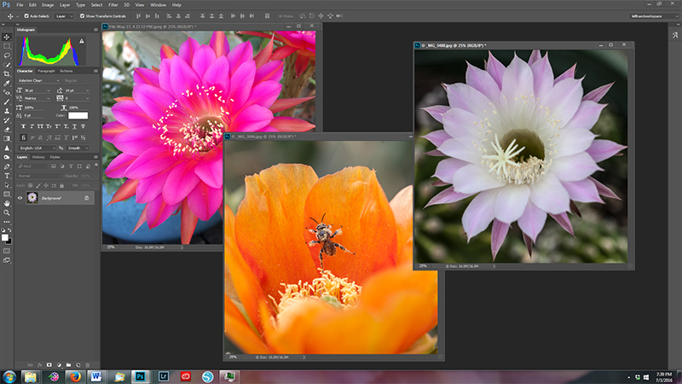Enable Show Transform Controls checkbox
The height and width of the screenshot is (384, 682).
pos(80,15)
